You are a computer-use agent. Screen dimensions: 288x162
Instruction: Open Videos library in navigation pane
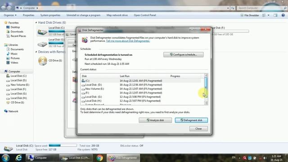tap(14, 63)
